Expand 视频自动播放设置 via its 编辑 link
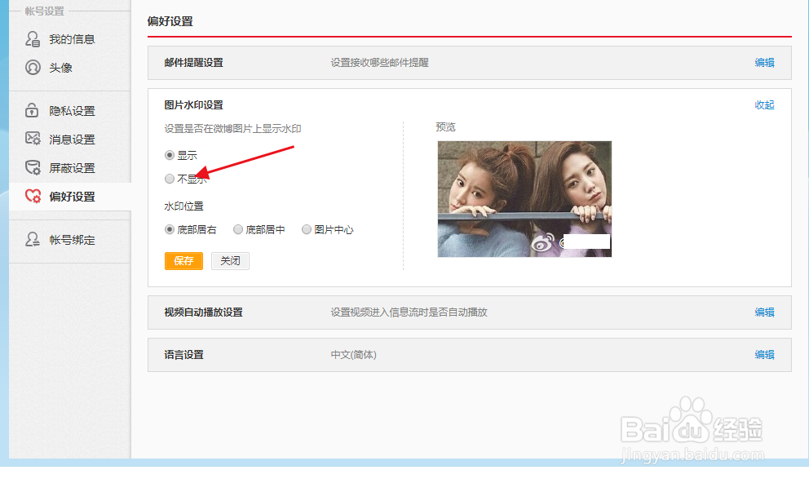 tap(764, 312)
